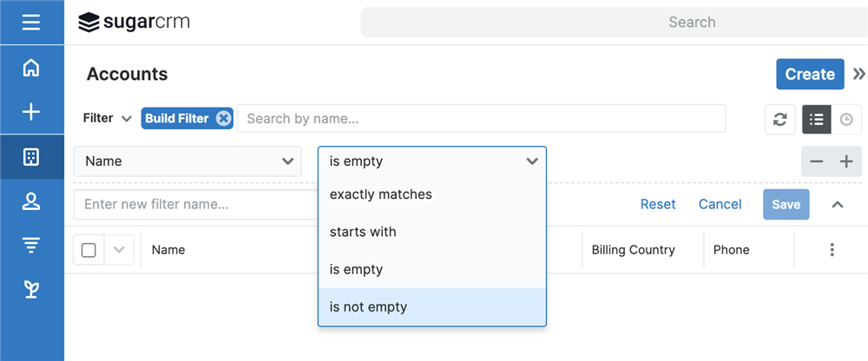Open the Accounts building icon in sidebar
Image resolution: width=868 pixels, height=361 pixels.
(x=31, y=157)
